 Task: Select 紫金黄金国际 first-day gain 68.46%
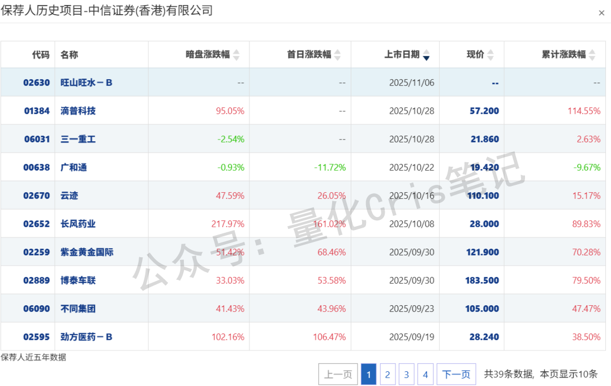coord(332,252)
